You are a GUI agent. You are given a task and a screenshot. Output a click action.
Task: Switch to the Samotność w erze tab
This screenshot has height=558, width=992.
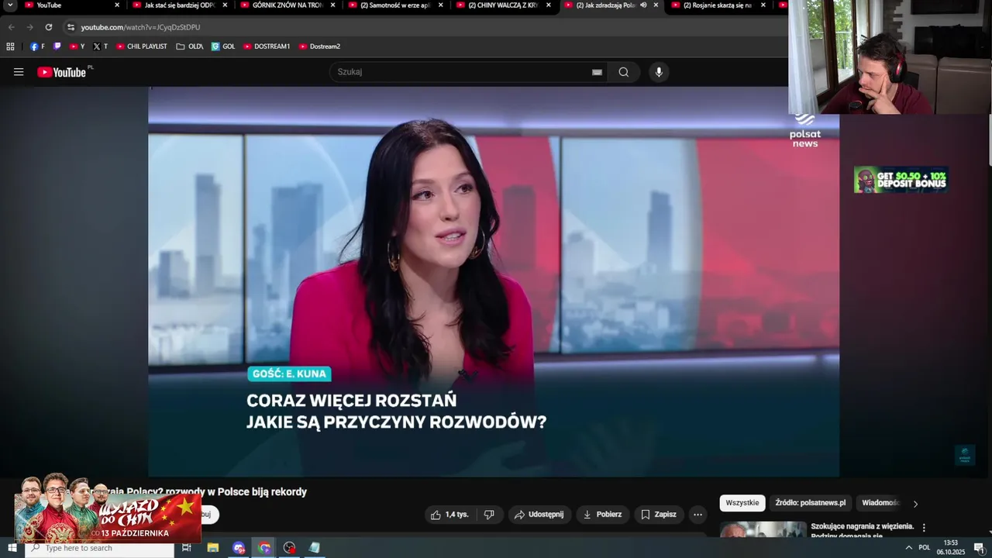[x=394, y=5]
